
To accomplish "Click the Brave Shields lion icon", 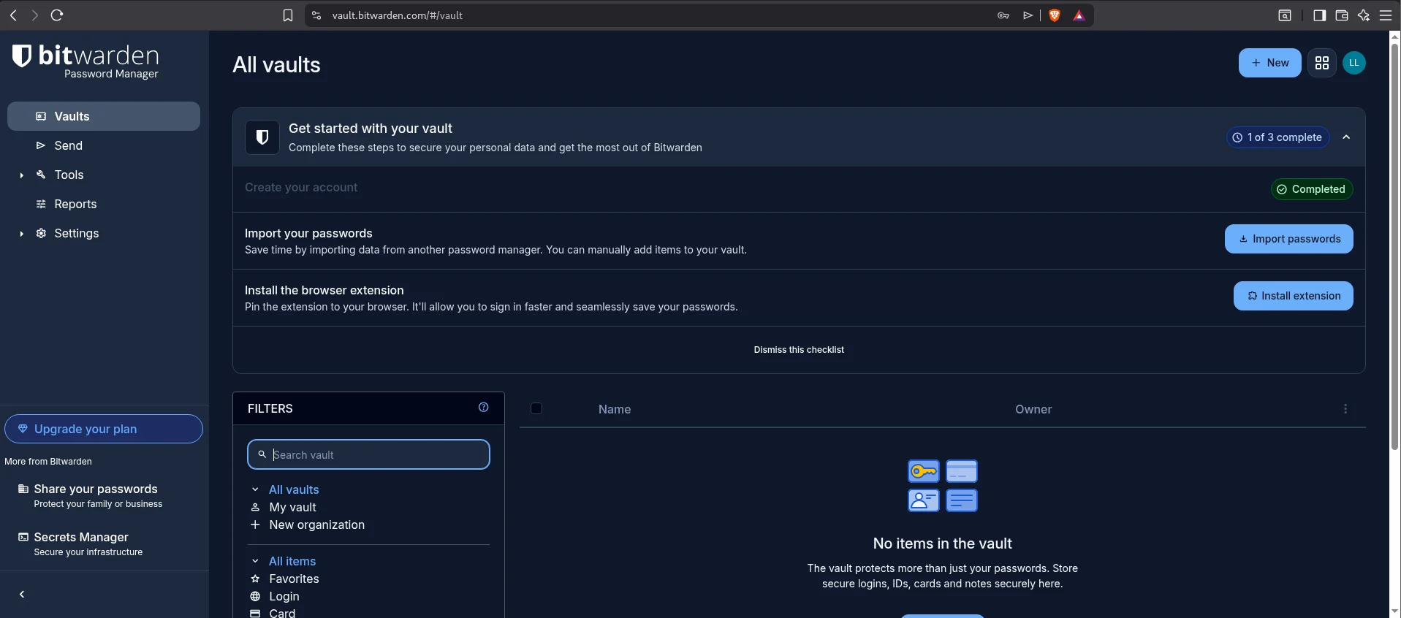I will tap(1055, 15).
